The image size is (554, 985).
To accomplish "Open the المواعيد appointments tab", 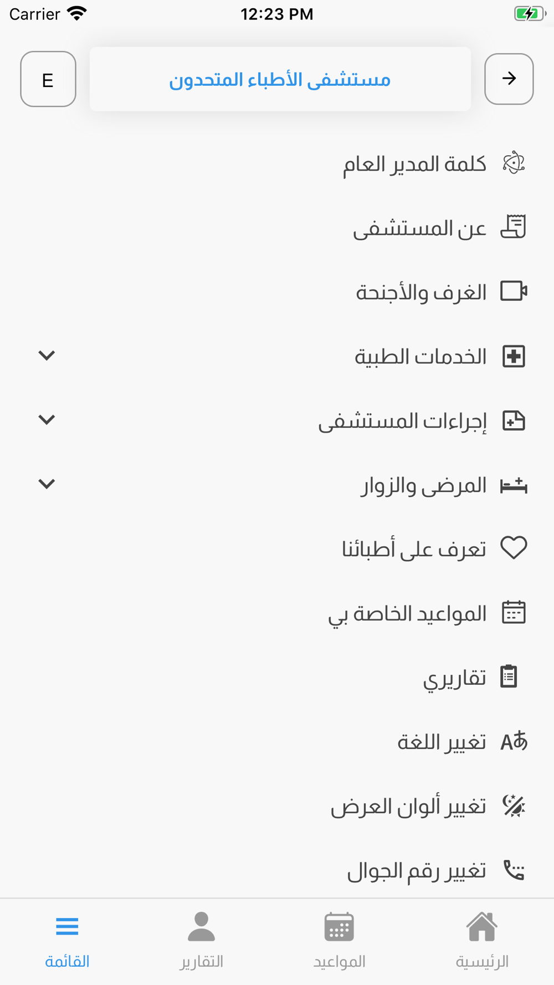I will [x=339, y=940].
